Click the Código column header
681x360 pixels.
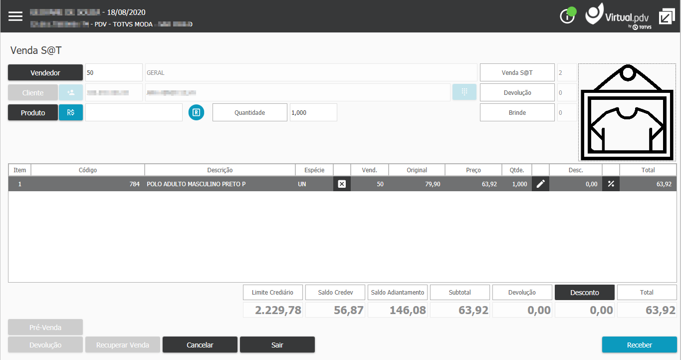[88, 170]
